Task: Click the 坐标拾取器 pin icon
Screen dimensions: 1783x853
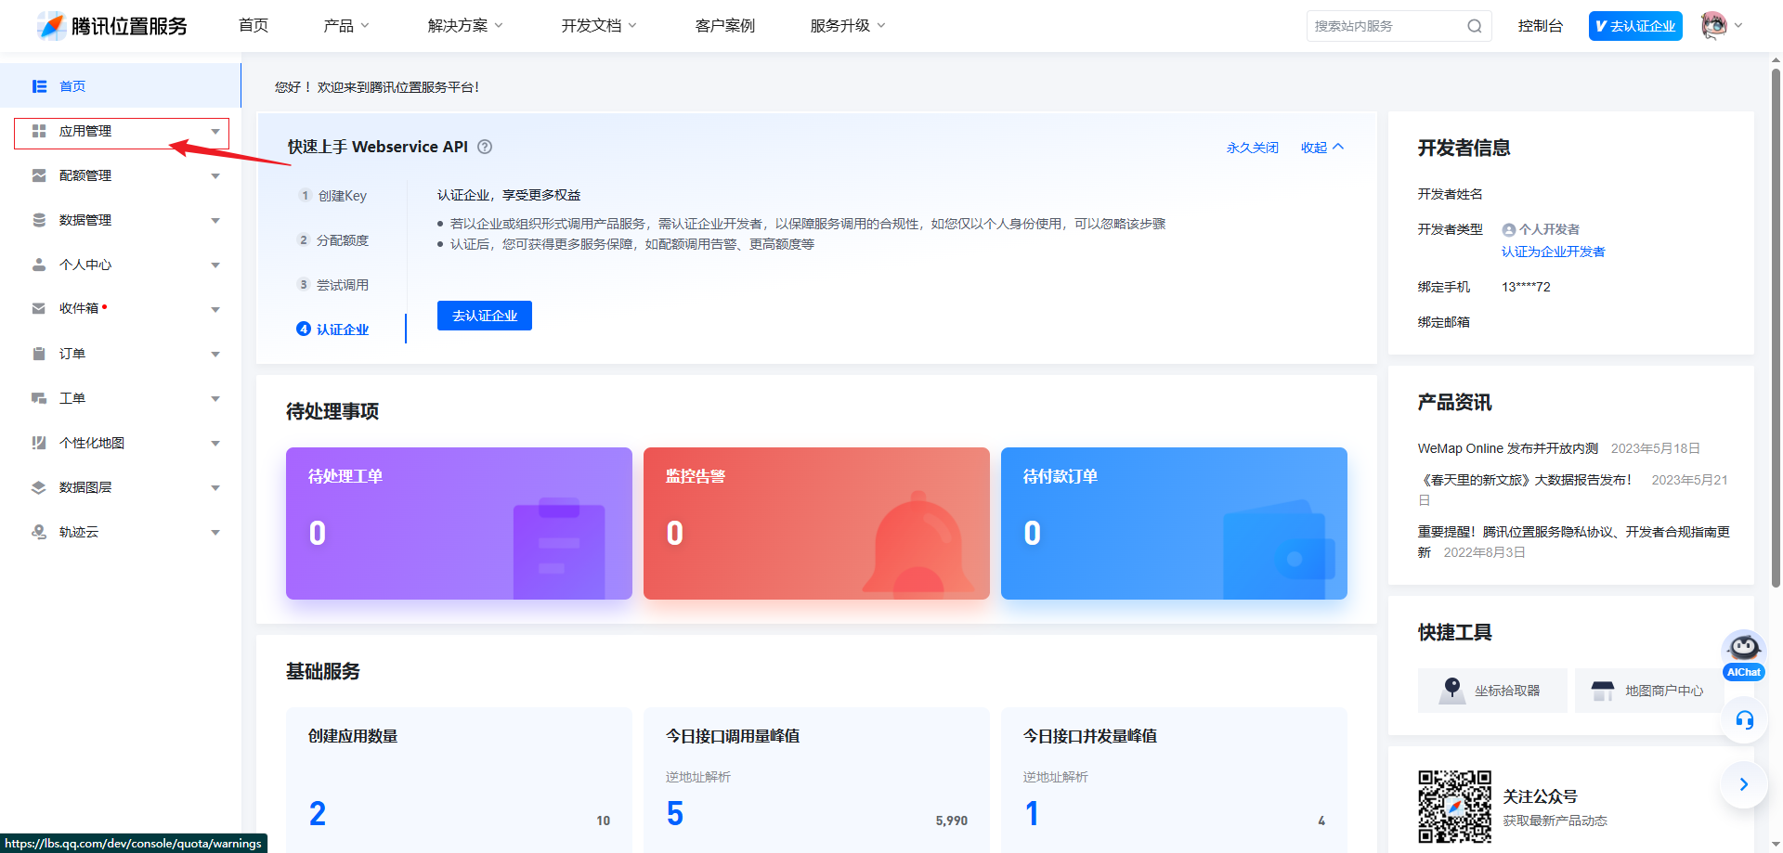Action: 1452,690
